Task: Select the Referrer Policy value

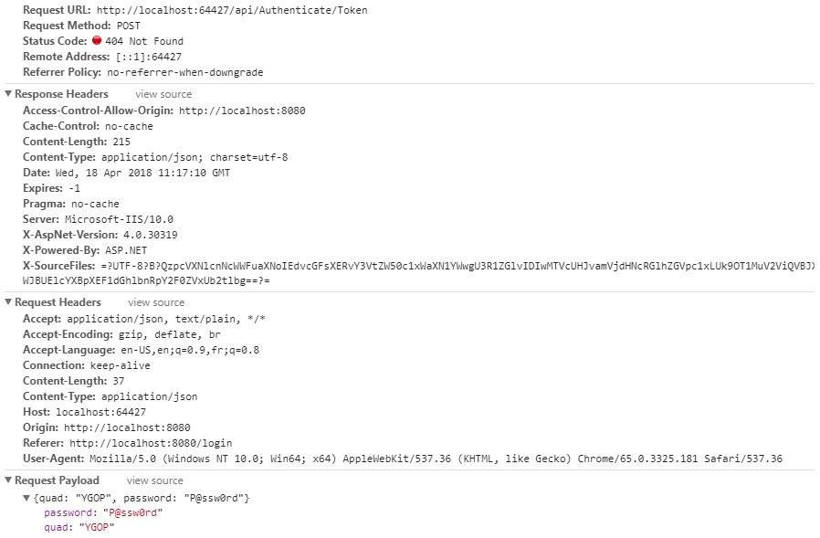Action: tap(185, 72)
